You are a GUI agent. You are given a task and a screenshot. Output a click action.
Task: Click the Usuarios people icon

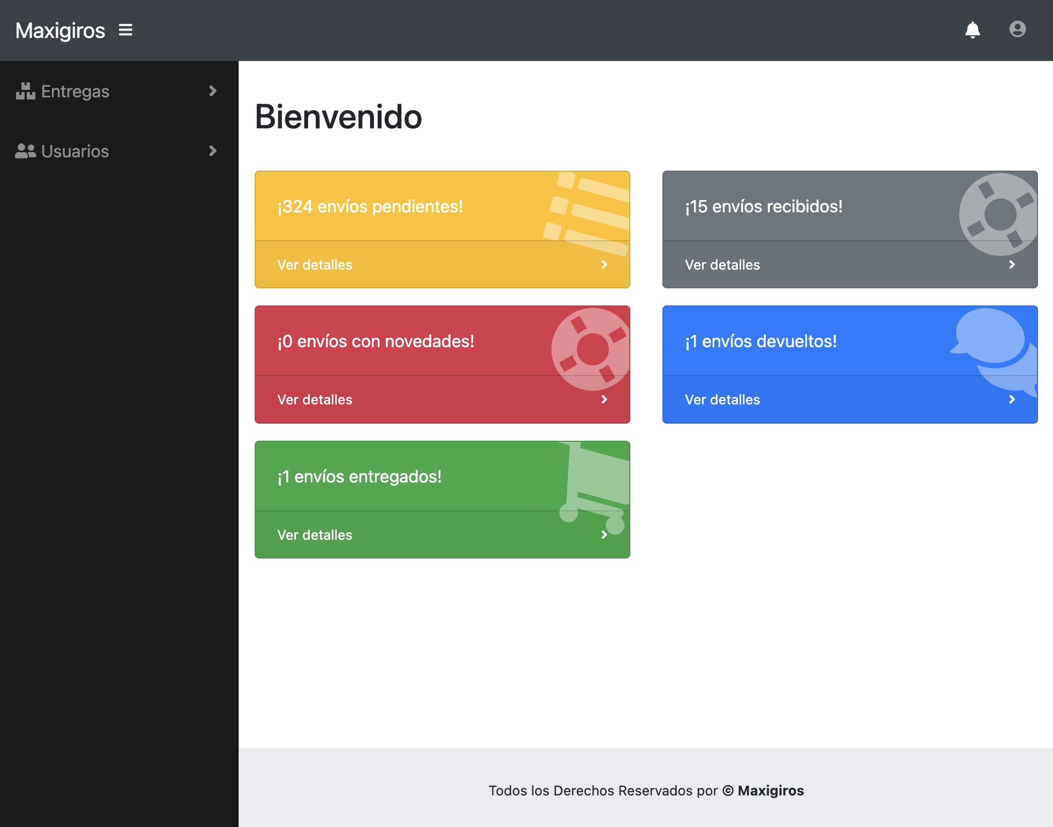pos(25,151)
